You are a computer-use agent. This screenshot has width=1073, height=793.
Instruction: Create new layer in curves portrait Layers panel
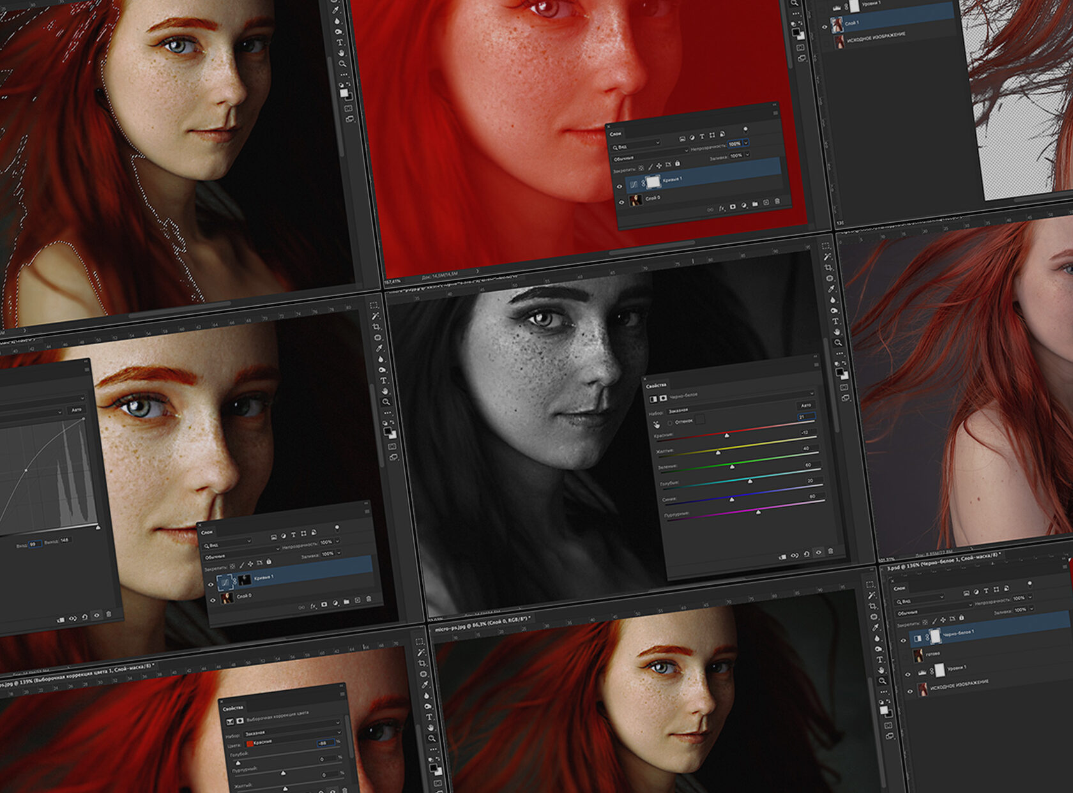(357, 600)
